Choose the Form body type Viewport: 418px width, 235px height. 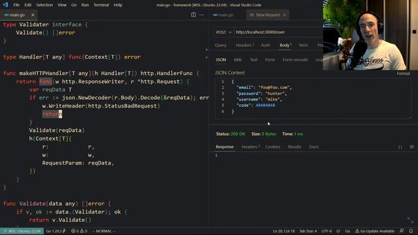point(270,60)
